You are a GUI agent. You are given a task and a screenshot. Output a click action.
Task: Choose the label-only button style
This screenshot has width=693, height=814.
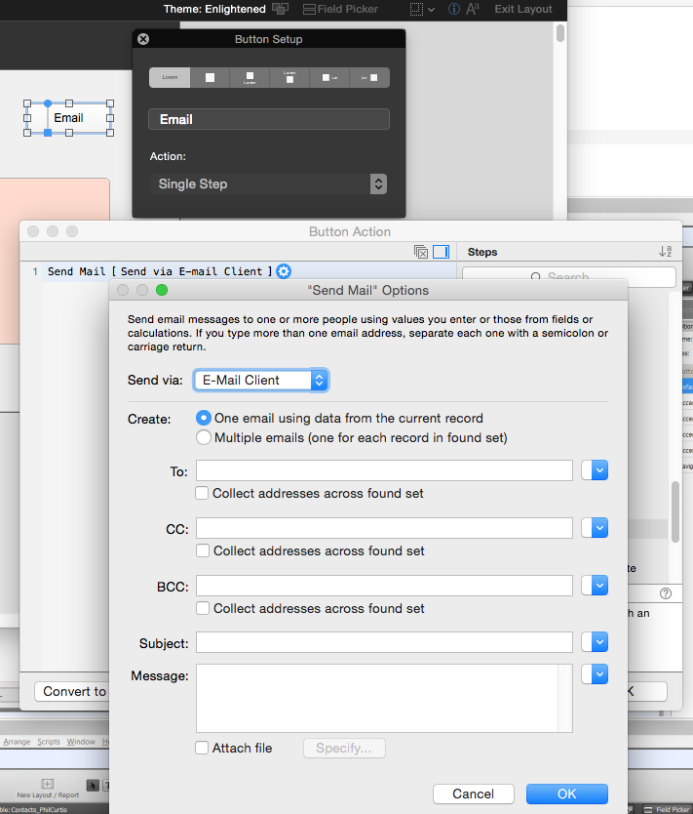click(x=170, y=77)
